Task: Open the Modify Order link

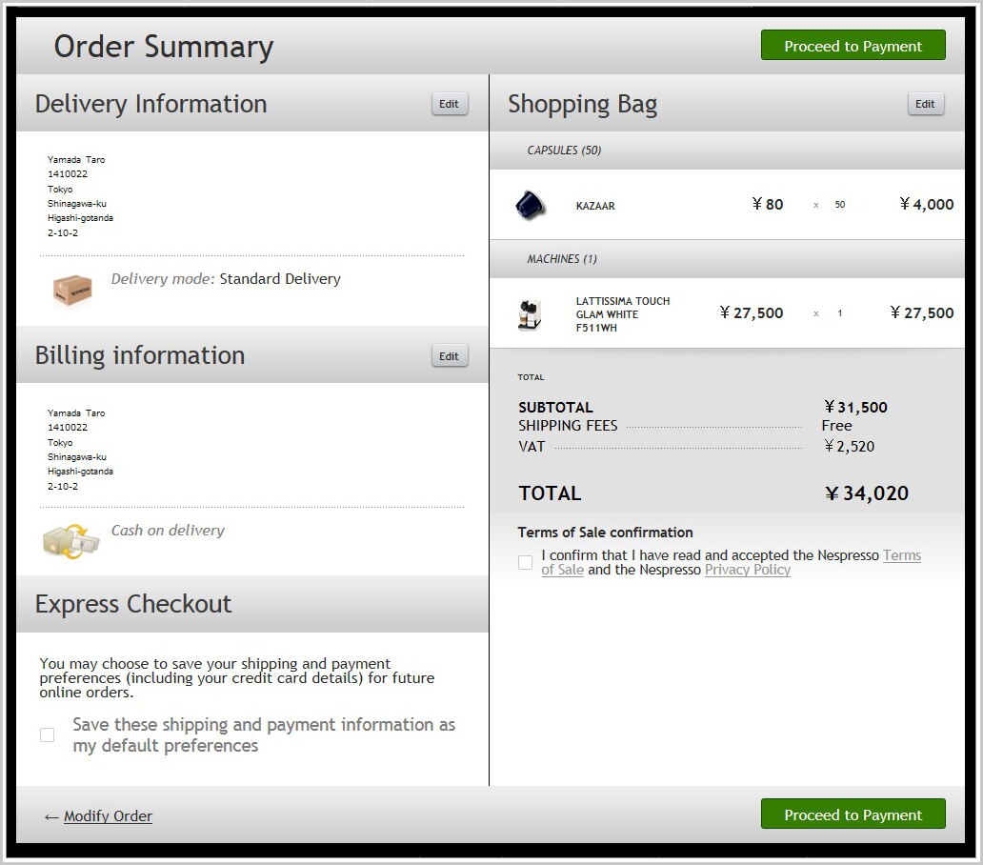Action: pos(108,816)
